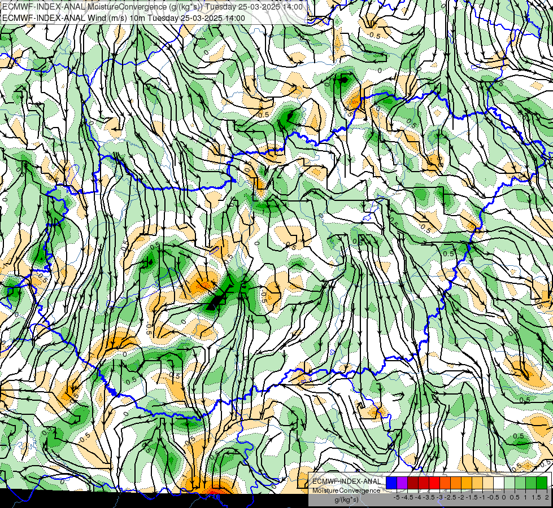The image size is (553, 508).
Task: Click the white legend swatch from -0.5 to 0
Action: pyautogui.click(x=499, y=483)
